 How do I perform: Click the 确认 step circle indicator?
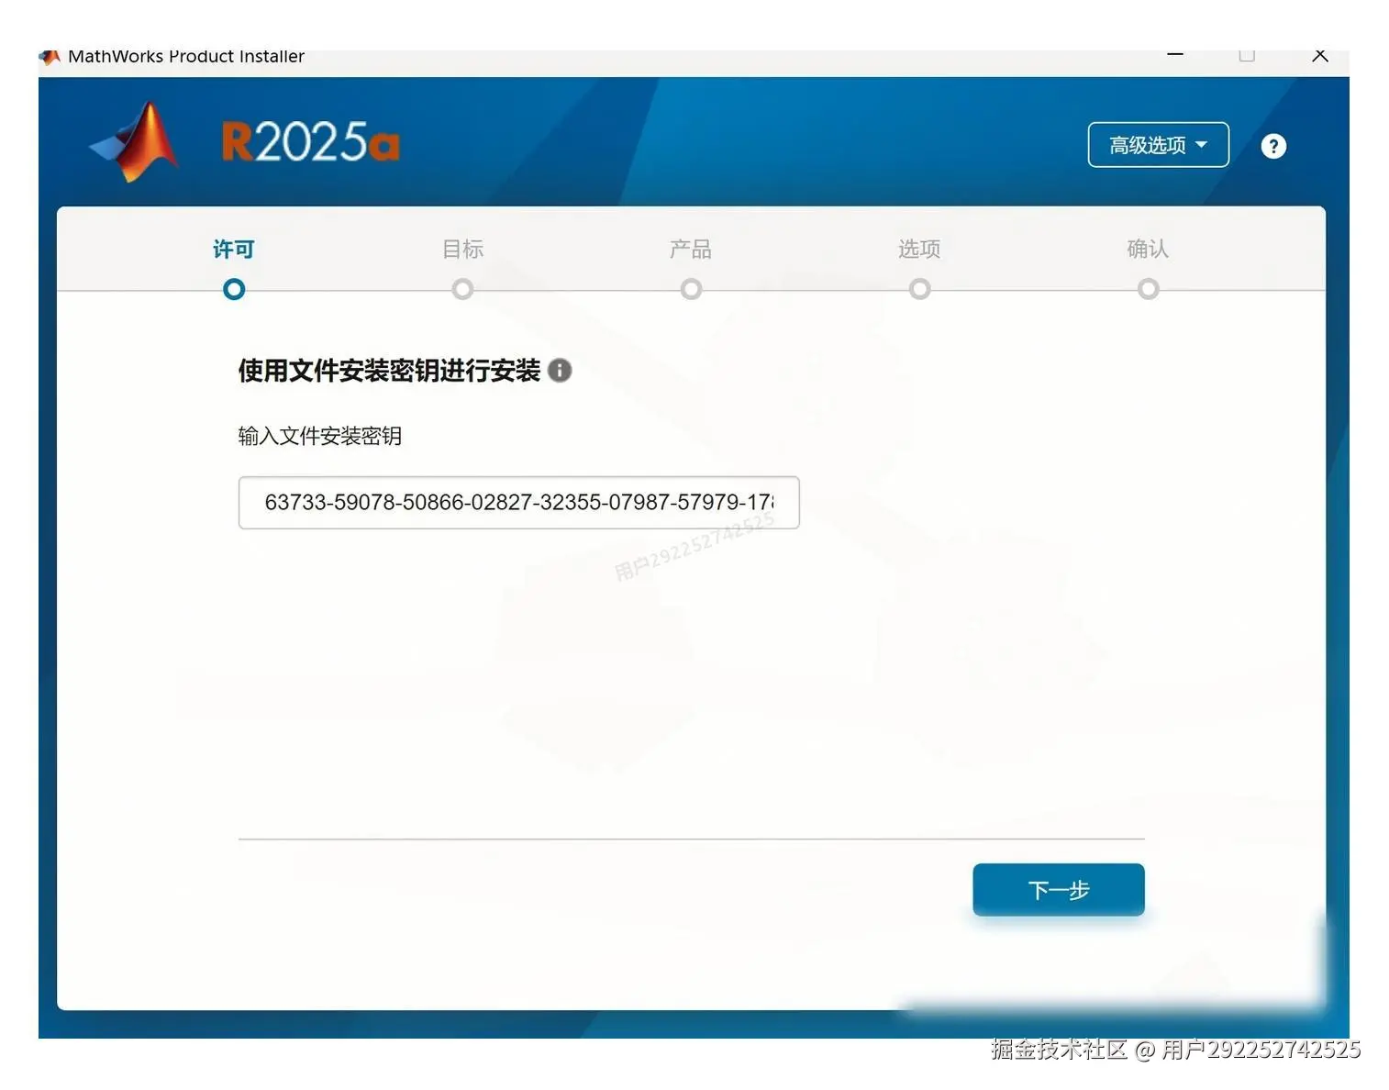[1148, 289]
